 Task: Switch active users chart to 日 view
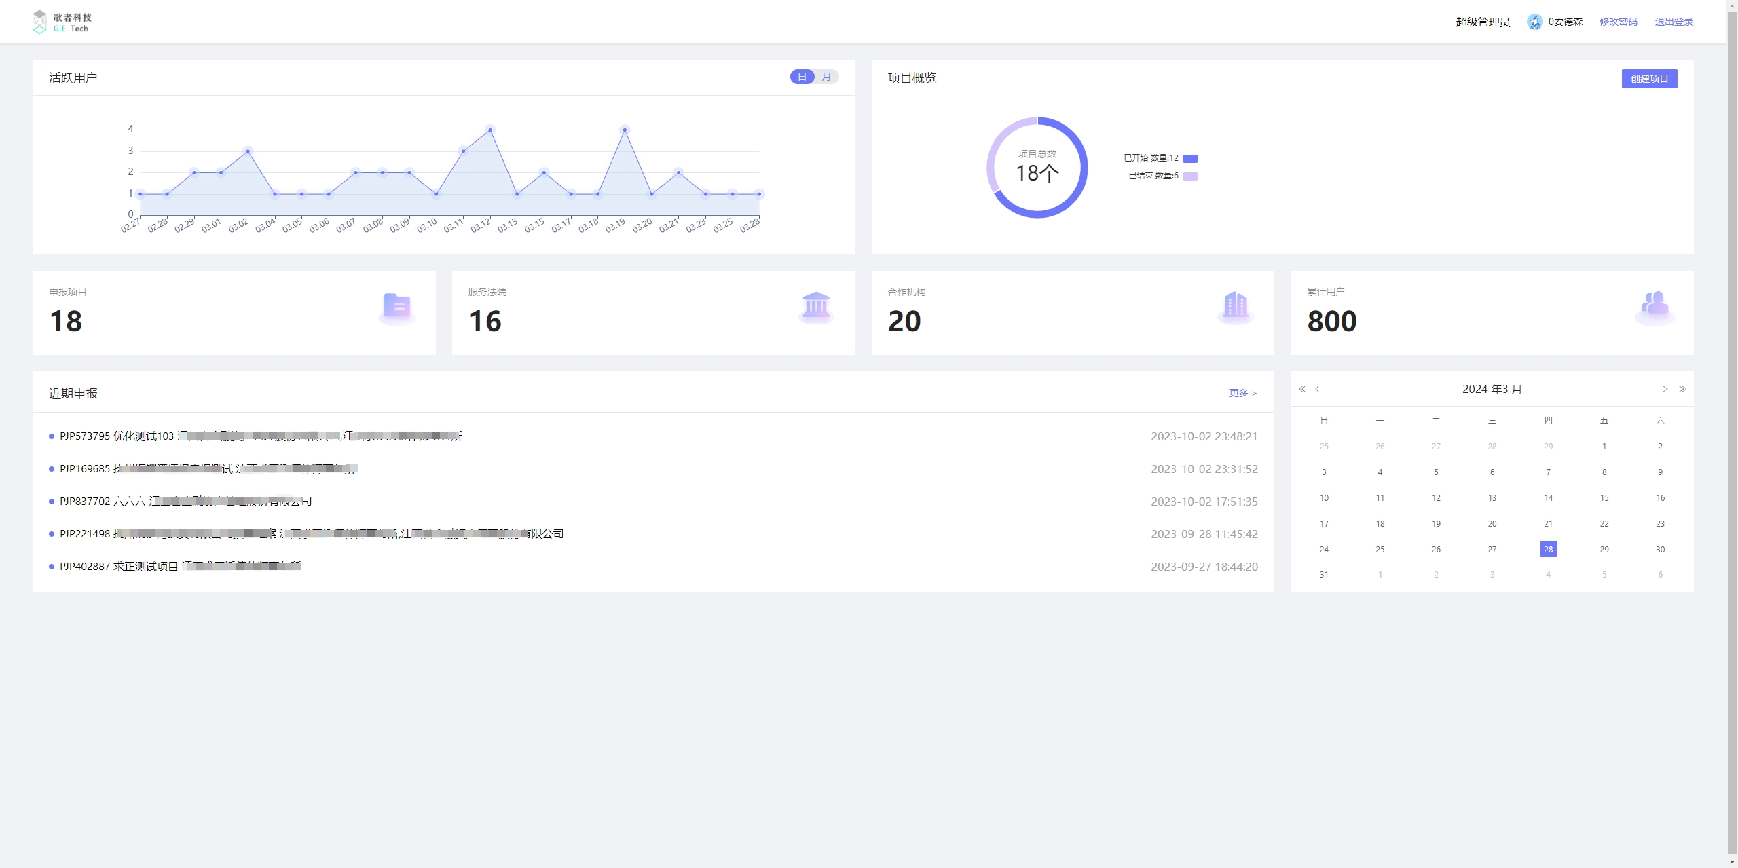[802, 77]
